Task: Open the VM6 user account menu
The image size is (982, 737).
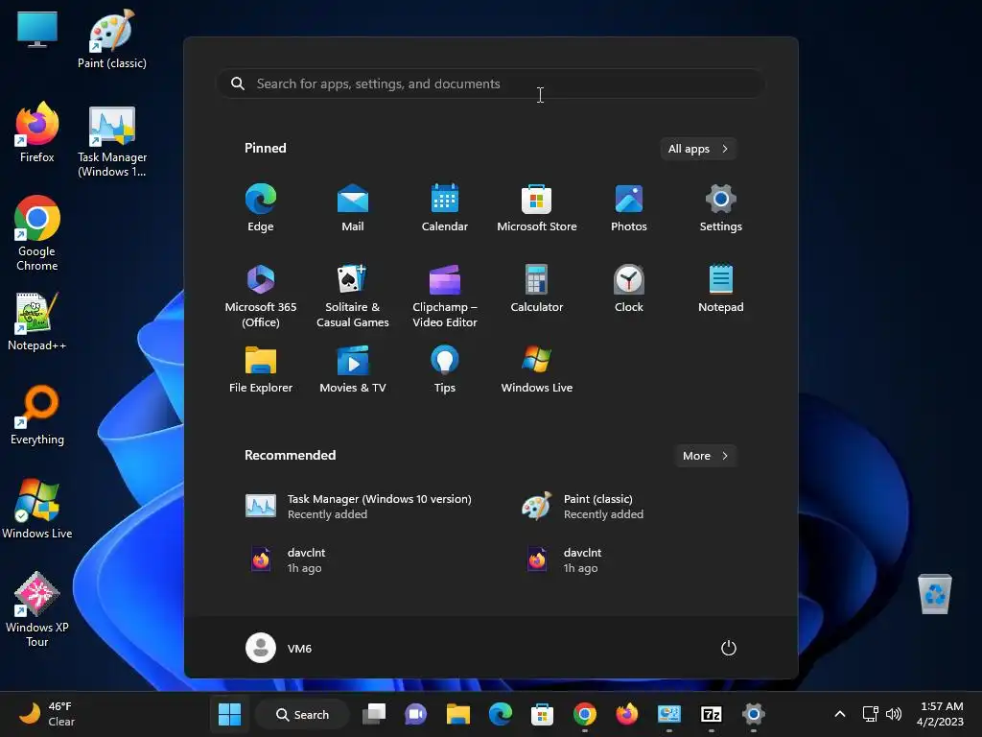Action: coord(279,648)
